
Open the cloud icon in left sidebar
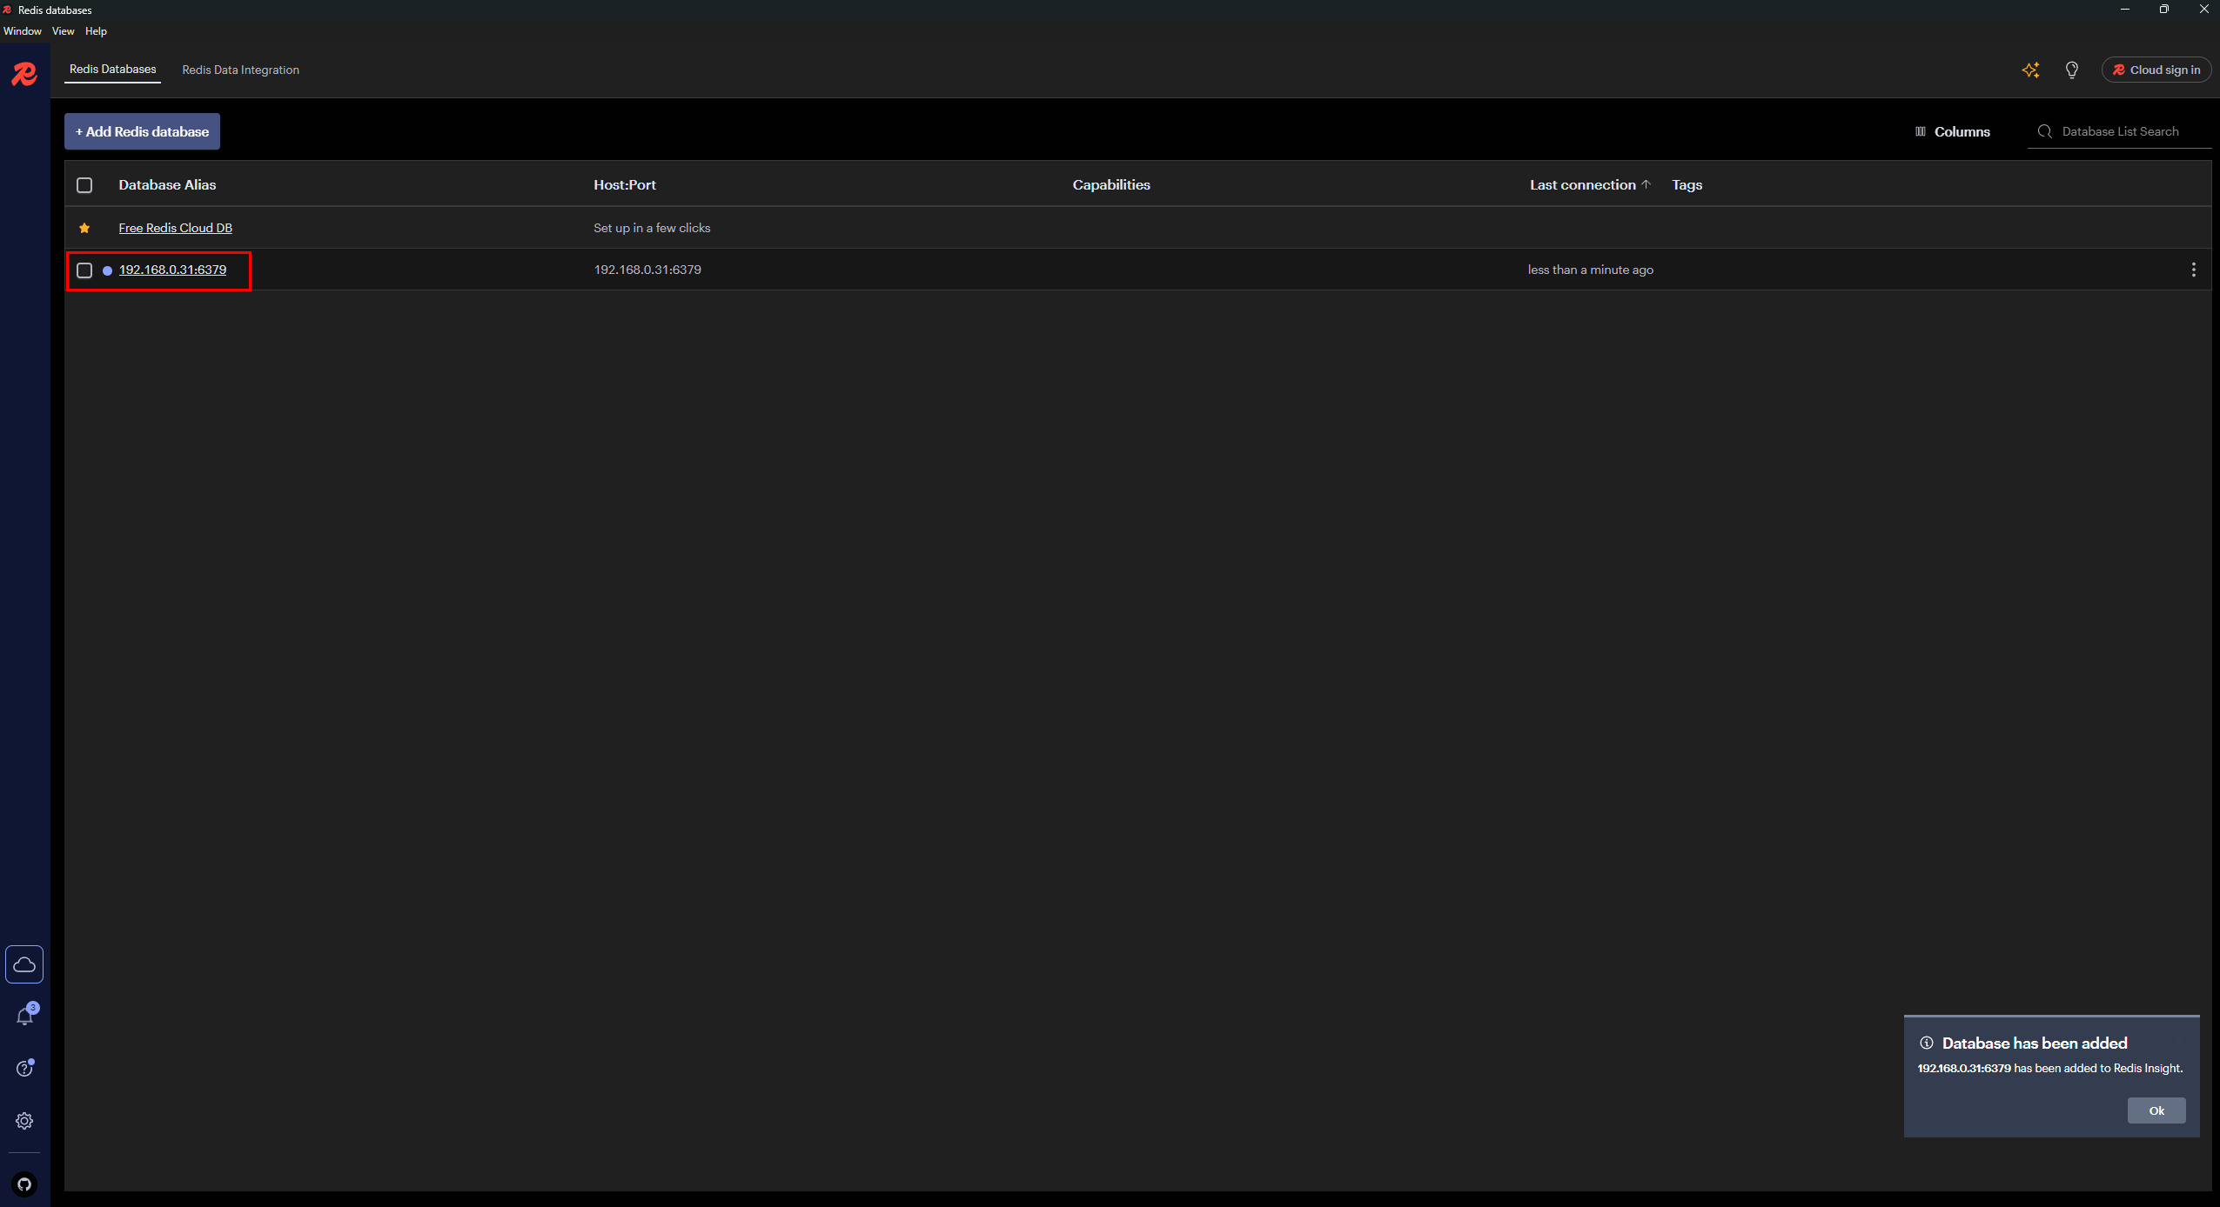pos(24,964)
